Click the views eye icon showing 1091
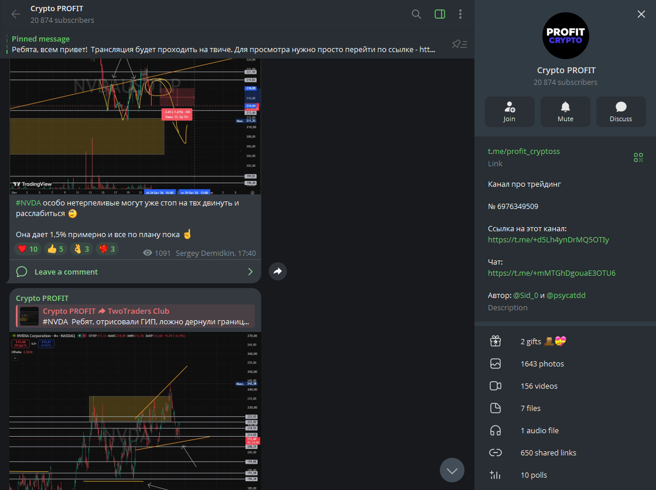 (x=147, y=253)
